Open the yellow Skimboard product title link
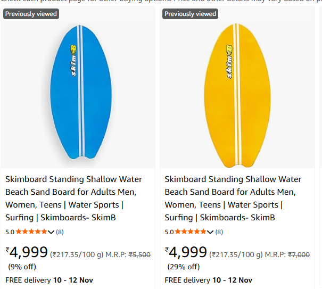Screen dimensions: 322x289 (x=233, y=198)
